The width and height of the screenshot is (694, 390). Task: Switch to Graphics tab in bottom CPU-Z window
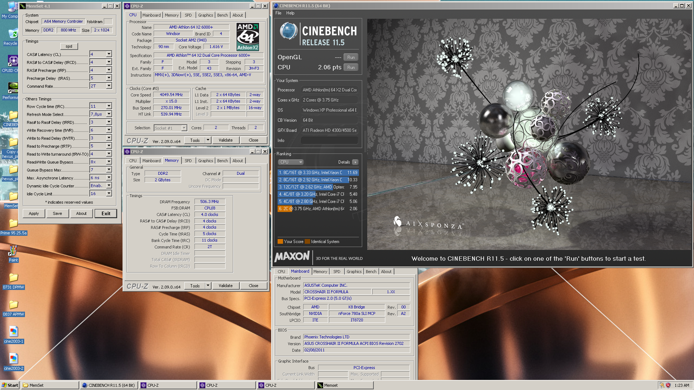click(x=354, y=272)
